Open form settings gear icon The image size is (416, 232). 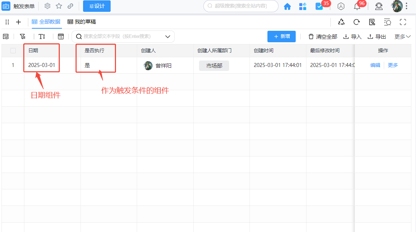tap(47, 6)
